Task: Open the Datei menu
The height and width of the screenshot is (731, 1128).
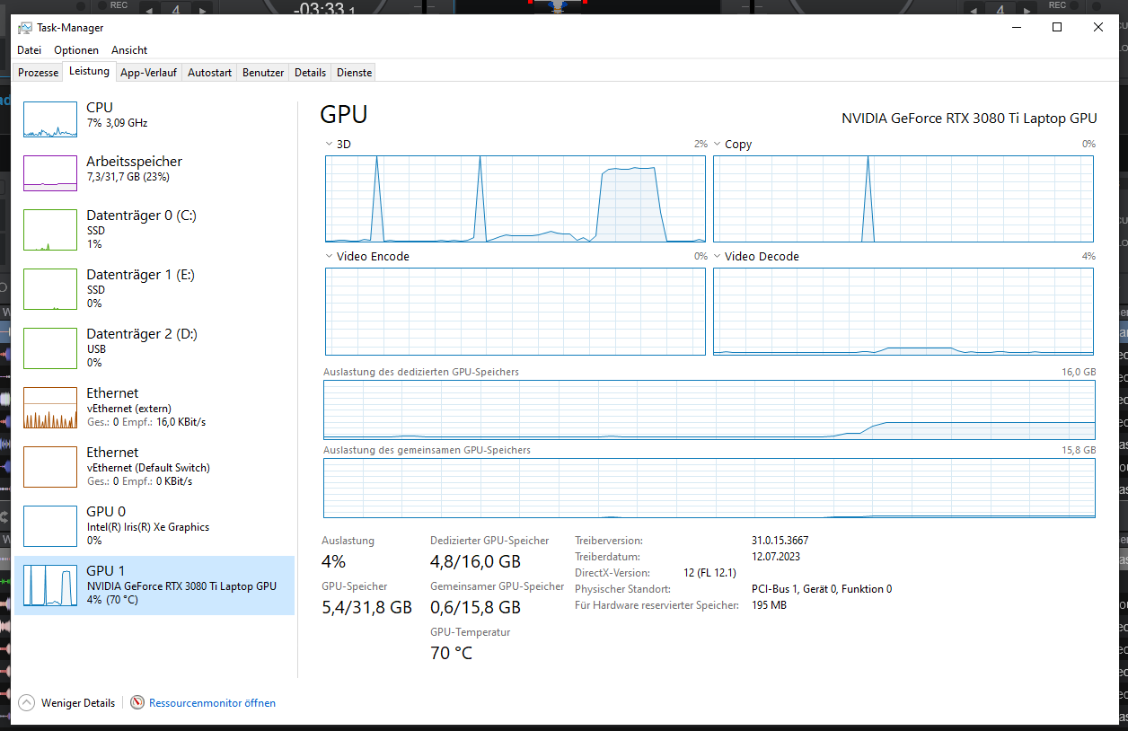Action: click(x=30, y=50)
